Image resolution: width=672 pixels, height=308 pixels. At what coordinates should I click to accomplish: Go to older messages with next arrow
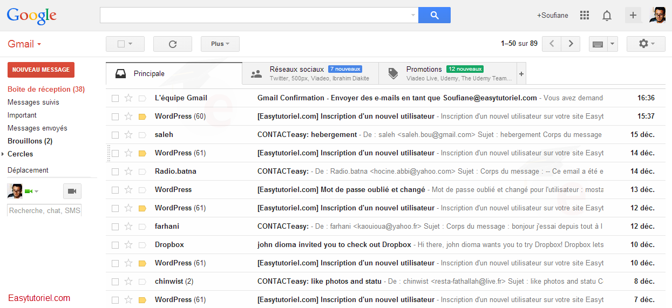pos(571,44)
